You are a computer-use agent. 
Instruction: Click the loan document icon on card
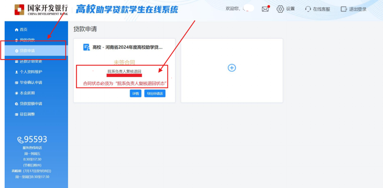87,47
